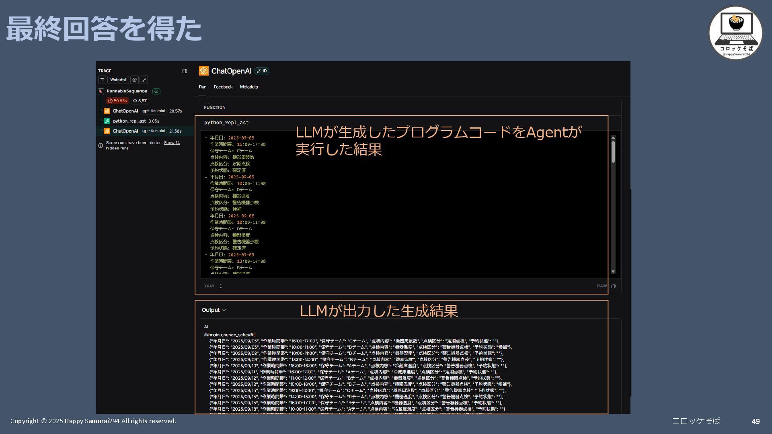The image size is (772, 434).
Task: Click the info icon beside hidden runs
Action: (101, 145)
